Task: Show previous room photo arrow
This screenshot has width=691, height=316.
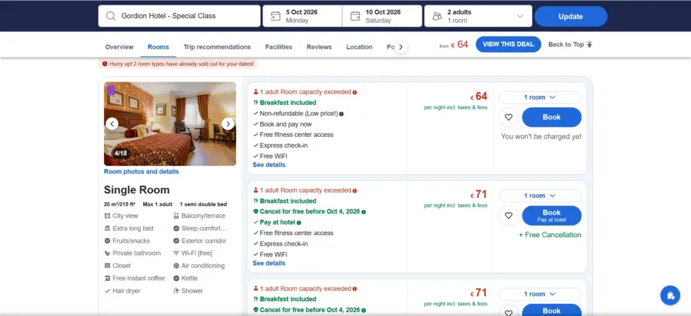Action: tap(112, 124)
